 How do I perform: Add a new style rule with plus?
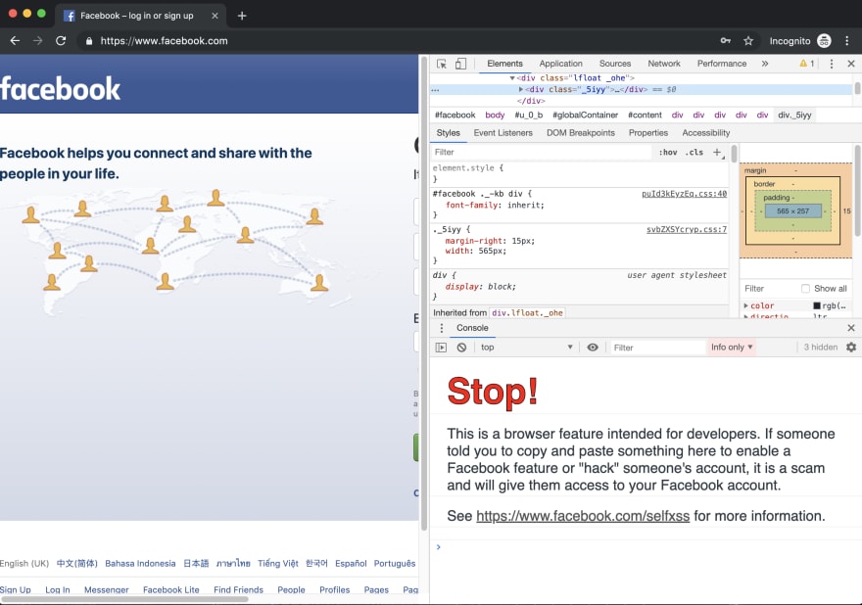point(717,152)
